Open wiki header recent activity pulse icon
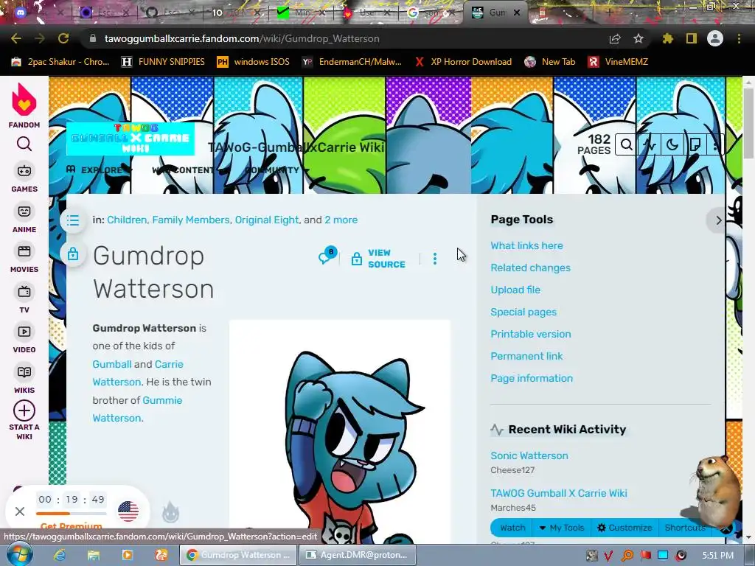This screenshot has height=566, width=755. pos(650,144)
